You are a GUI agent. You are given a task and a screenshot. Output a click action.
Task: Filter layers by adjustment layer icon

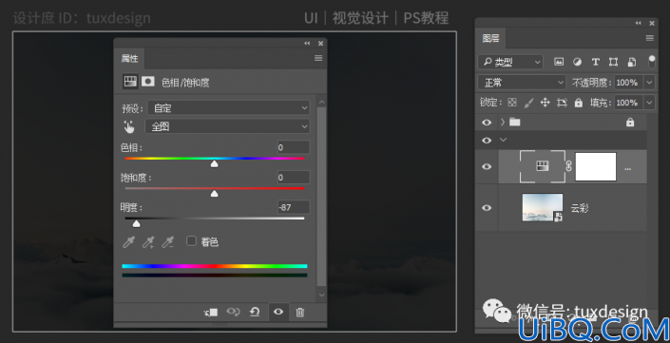pos(577,62)
